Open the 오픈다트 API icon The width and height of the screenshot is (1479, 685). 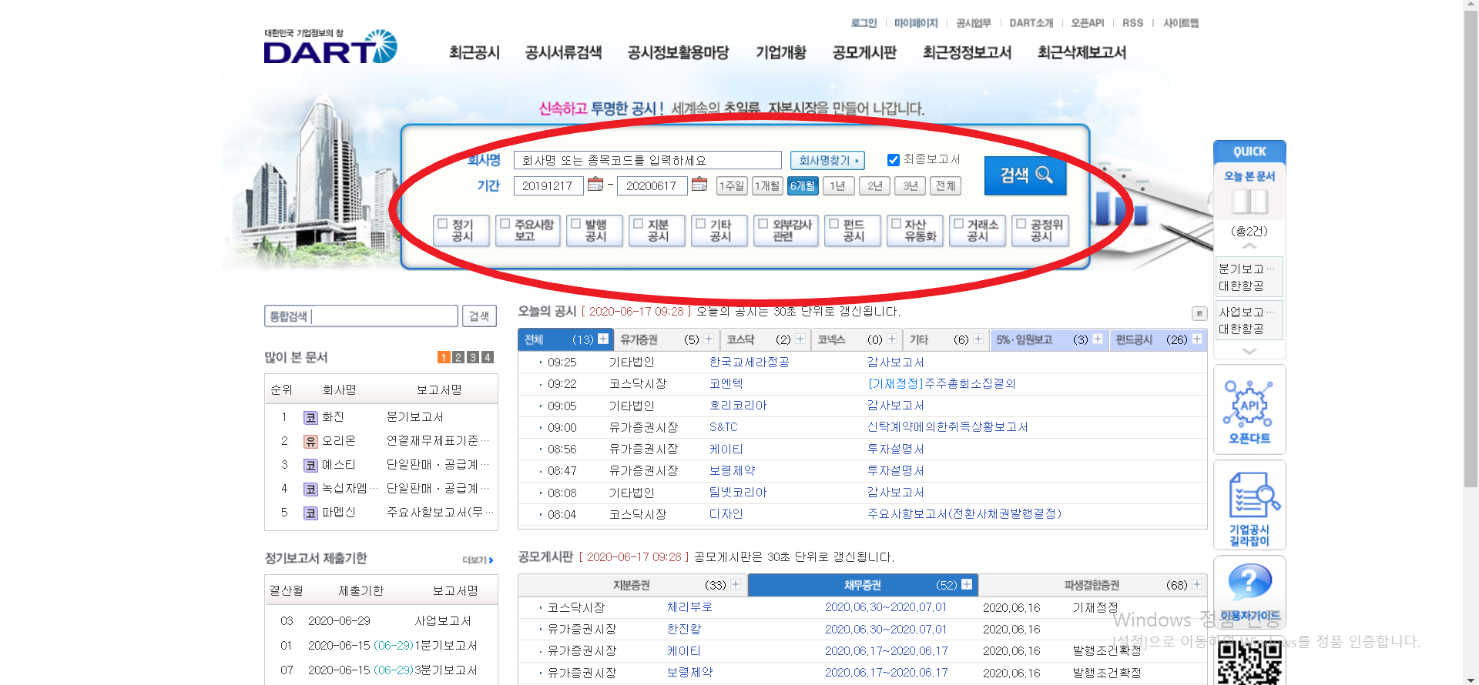click(x=1249, y=411)
